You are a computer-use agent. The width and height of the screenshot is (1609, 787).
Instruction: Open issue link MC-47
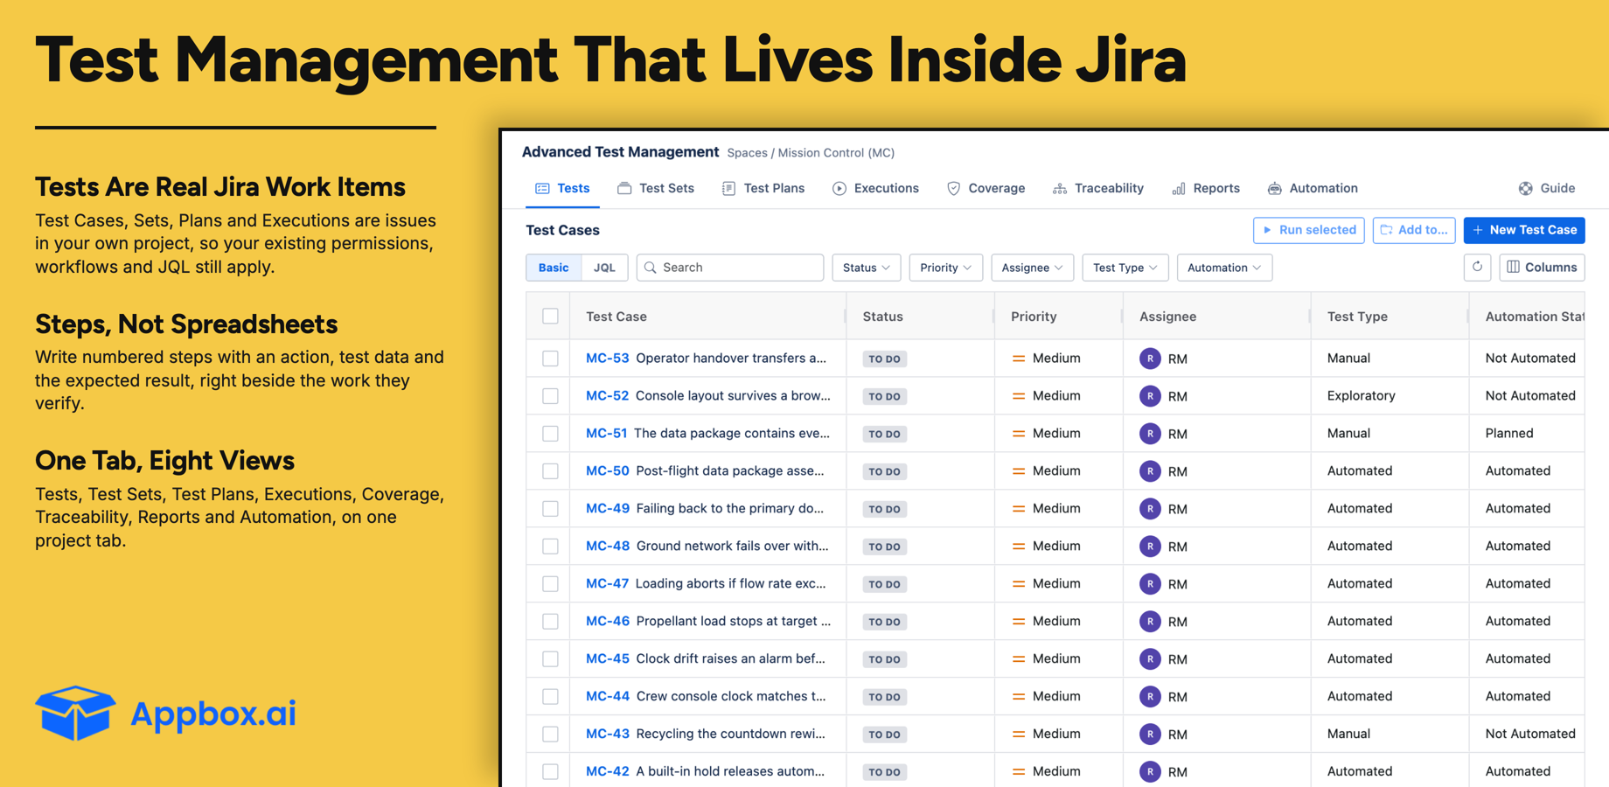(x=607, y=583)
